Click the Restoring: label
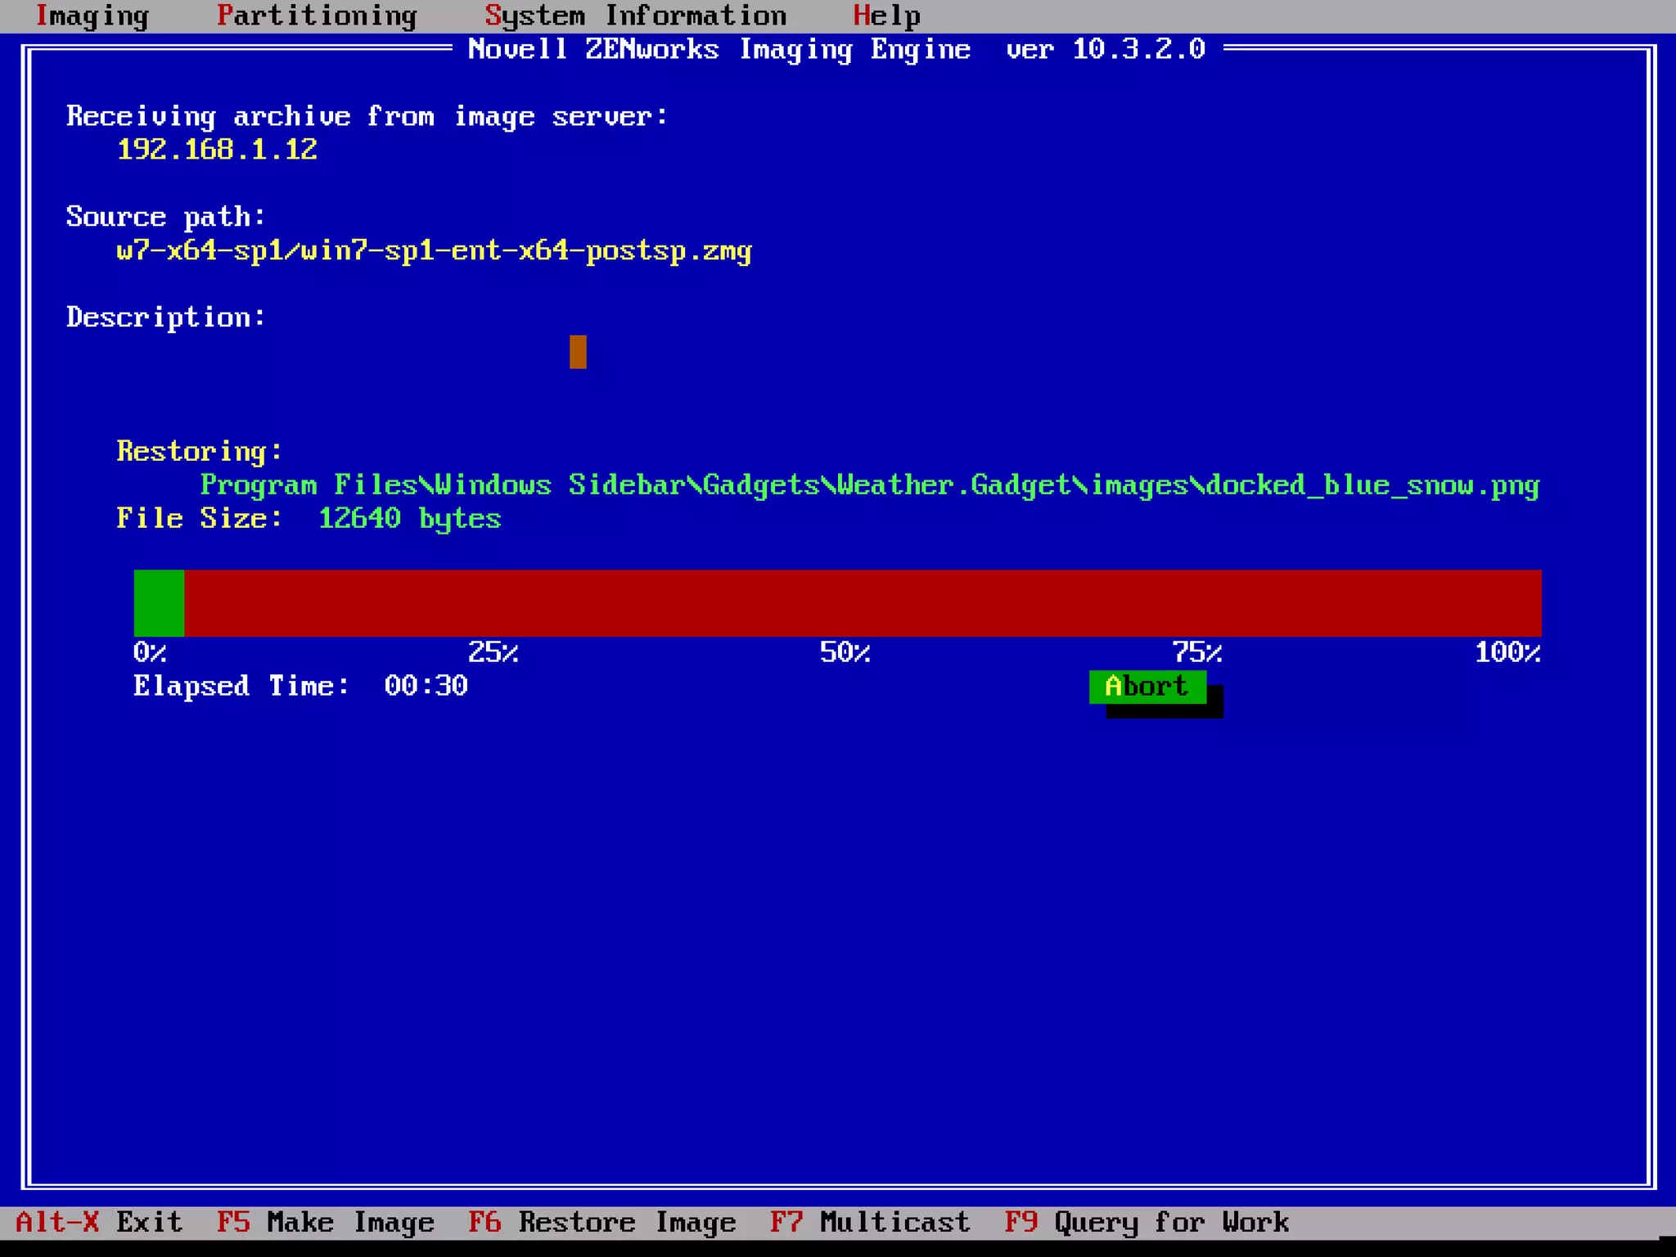The height and width of the screenshot is (1257, 1676). pyautogui.click(x=200, y=452)
